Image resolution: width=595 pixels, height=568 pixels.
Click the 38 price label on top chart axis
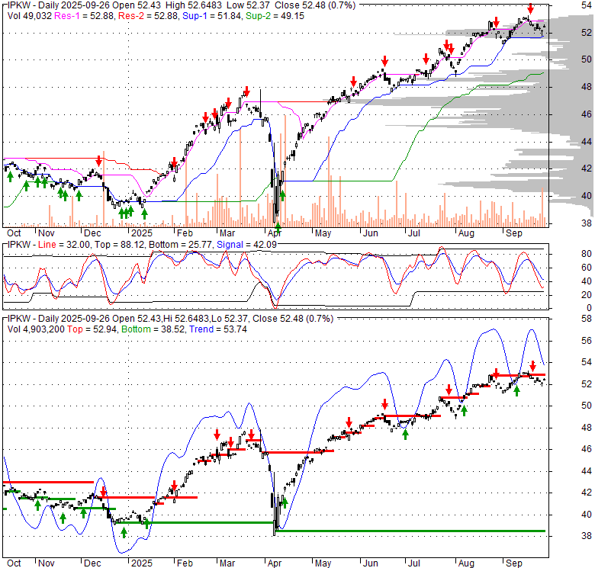tap(587, 223)
